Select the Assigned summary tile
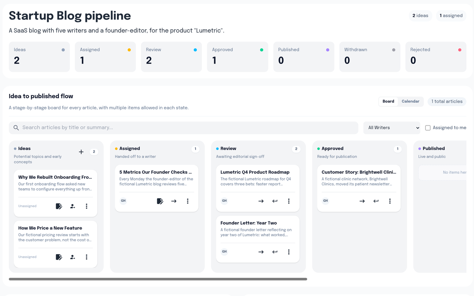Screen dimensions: 474x296 pos(105,57)
